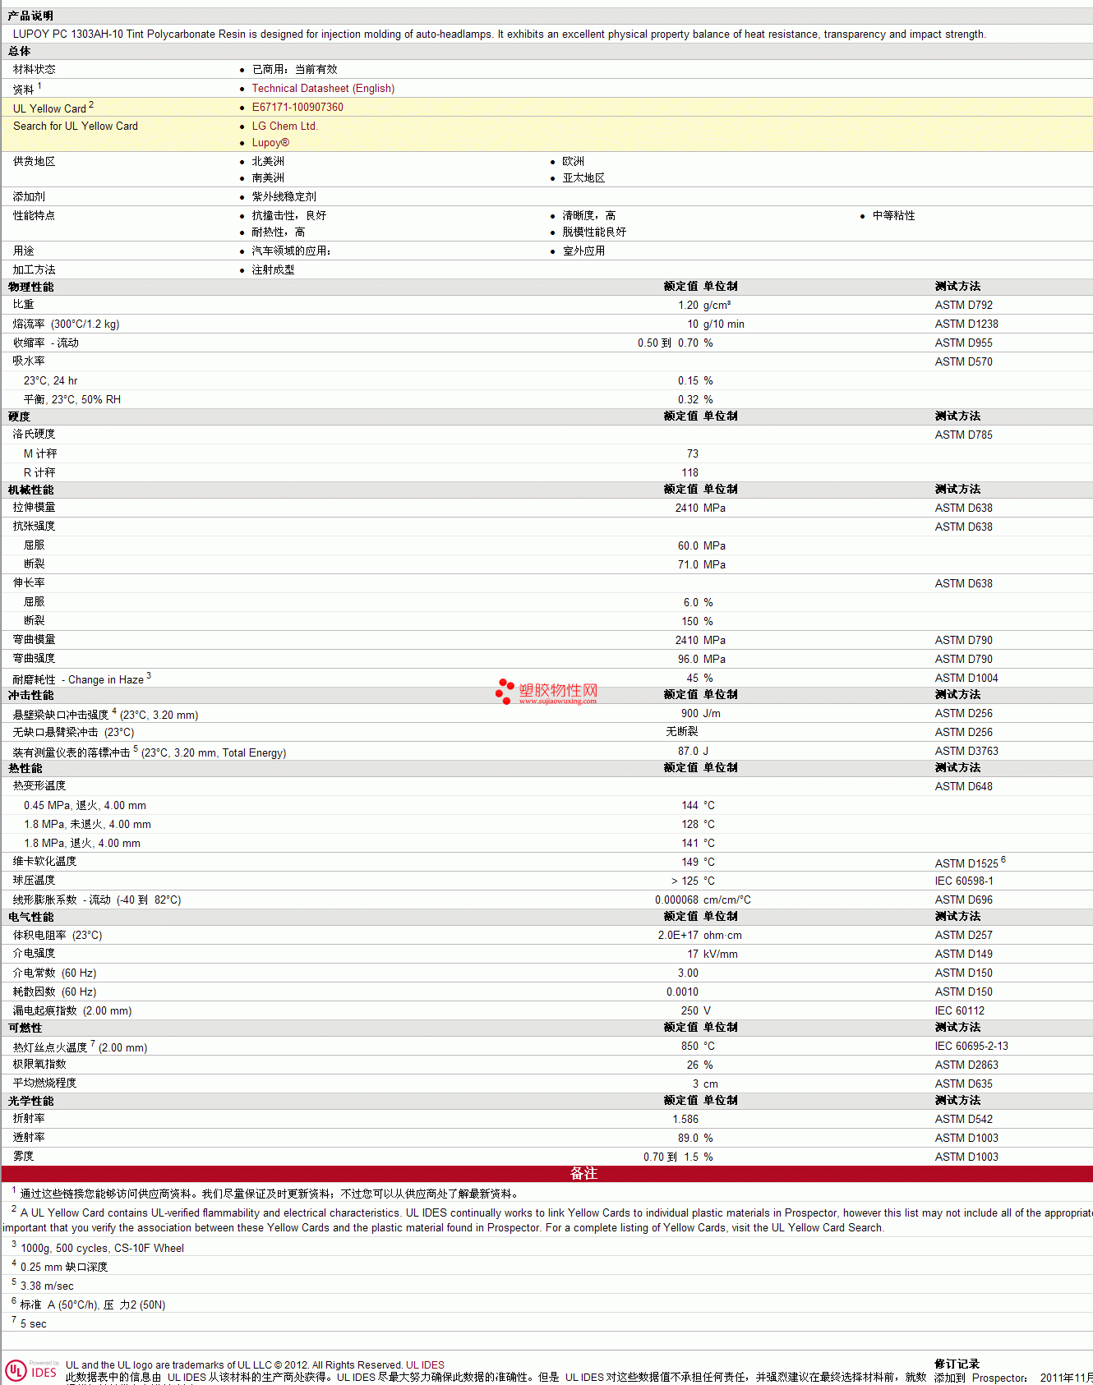Viewport: 1093px width, 1385px height.
Task: Click the 3.38 m/sec footnote
Action: [x=47, y=1286]
